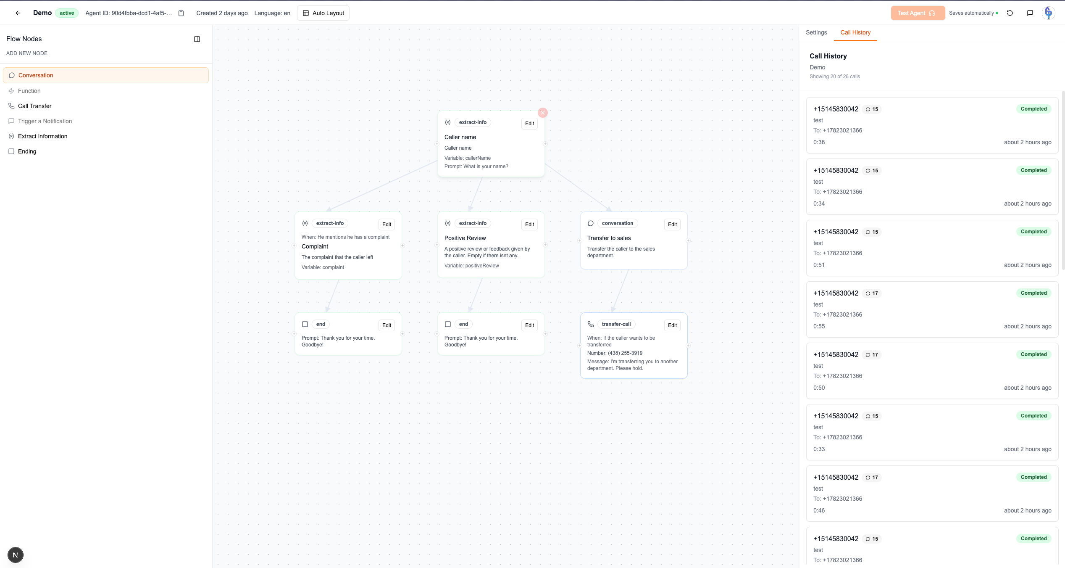Click the square end icon below Positive Review
Screen dimensions: 1065x568
448,324
